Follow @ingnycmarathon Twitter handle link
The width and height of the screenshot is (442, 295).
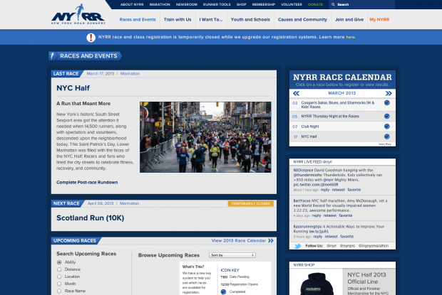coord(374,246)
